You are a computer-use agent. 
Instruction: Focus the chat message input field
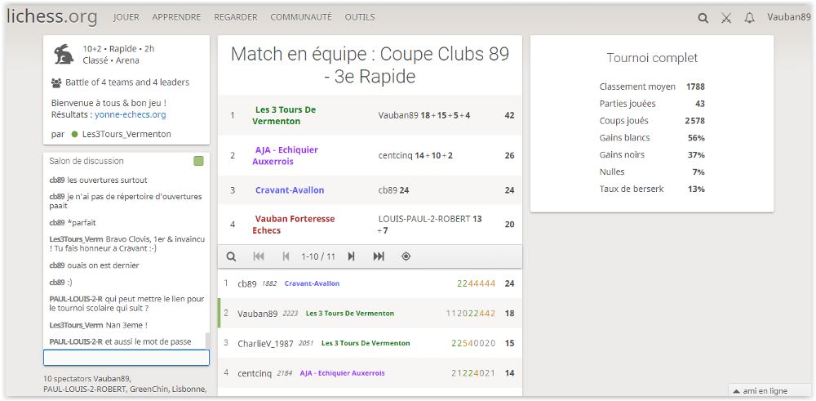(x=126, y=358)
